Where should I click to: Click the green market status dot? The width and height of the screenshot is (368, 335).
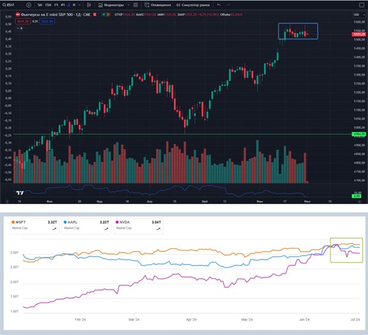click(103, 15)
